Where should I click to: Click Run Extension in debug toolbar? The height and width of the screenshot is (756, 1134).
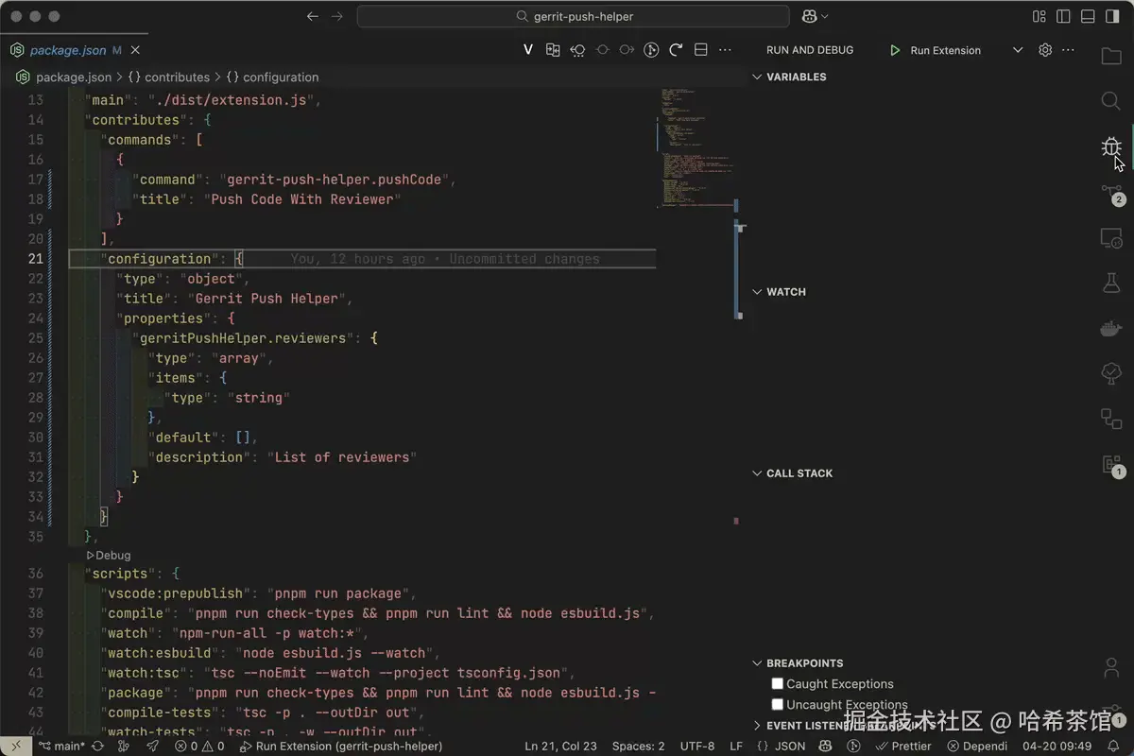pyautogui.click(x=945, y=50)
